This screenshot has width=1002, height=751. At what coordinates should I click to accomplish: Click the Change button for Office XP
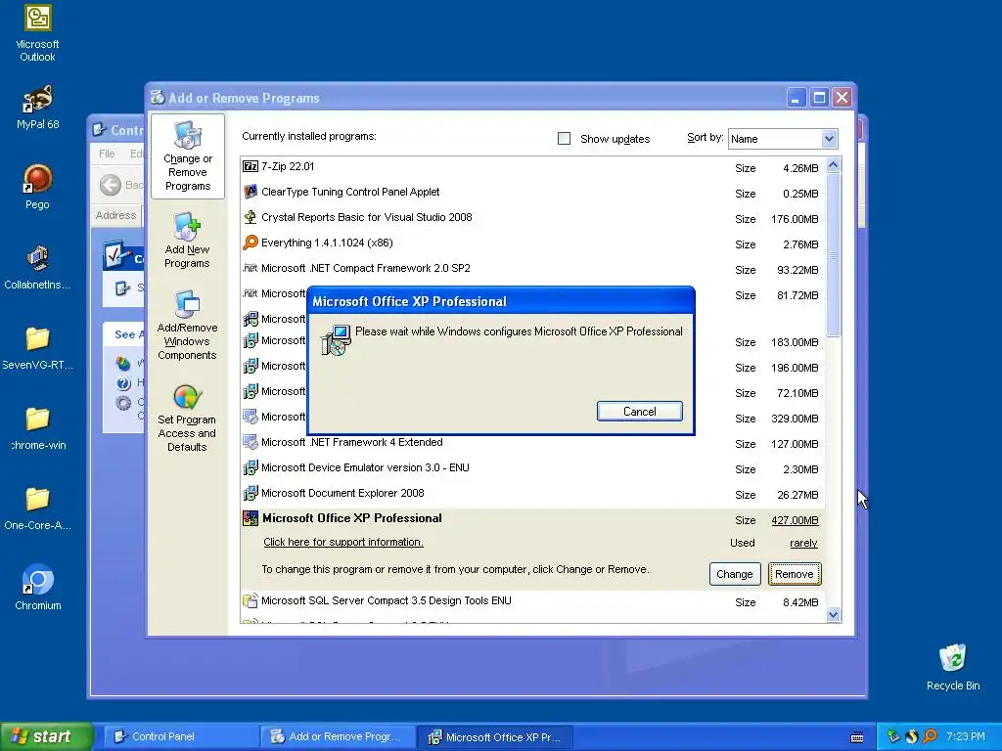(x=735, y=574)
